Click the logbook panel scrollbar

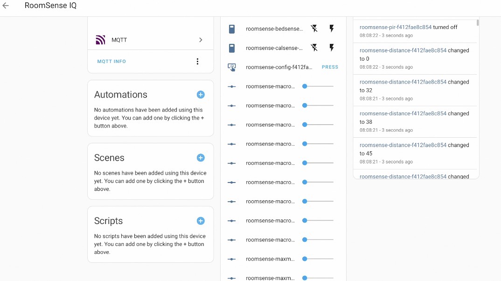point(478,23)
